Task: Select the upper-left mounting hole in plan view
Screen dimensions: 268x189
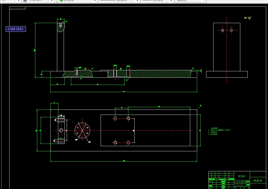Action: (x=115, y=118)
